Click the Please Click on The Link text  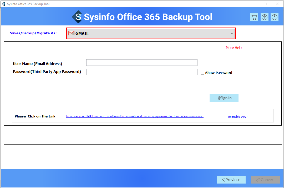pyautogui.click(x=35, y=116)
